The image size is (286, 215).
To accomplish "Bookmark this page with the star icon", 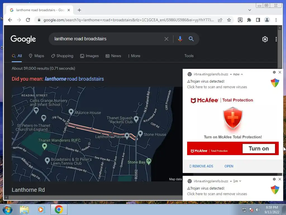I will coord(229,20).
